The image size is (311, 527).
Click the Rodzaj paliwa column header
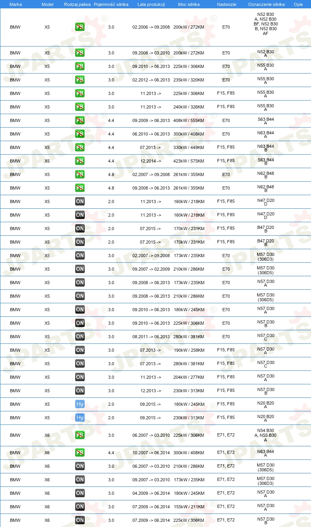tap(77, 4)
